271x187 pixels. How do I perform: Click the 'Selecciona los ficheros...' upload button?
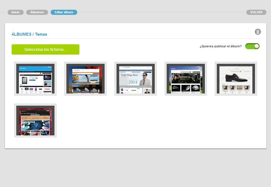[45, 50]
